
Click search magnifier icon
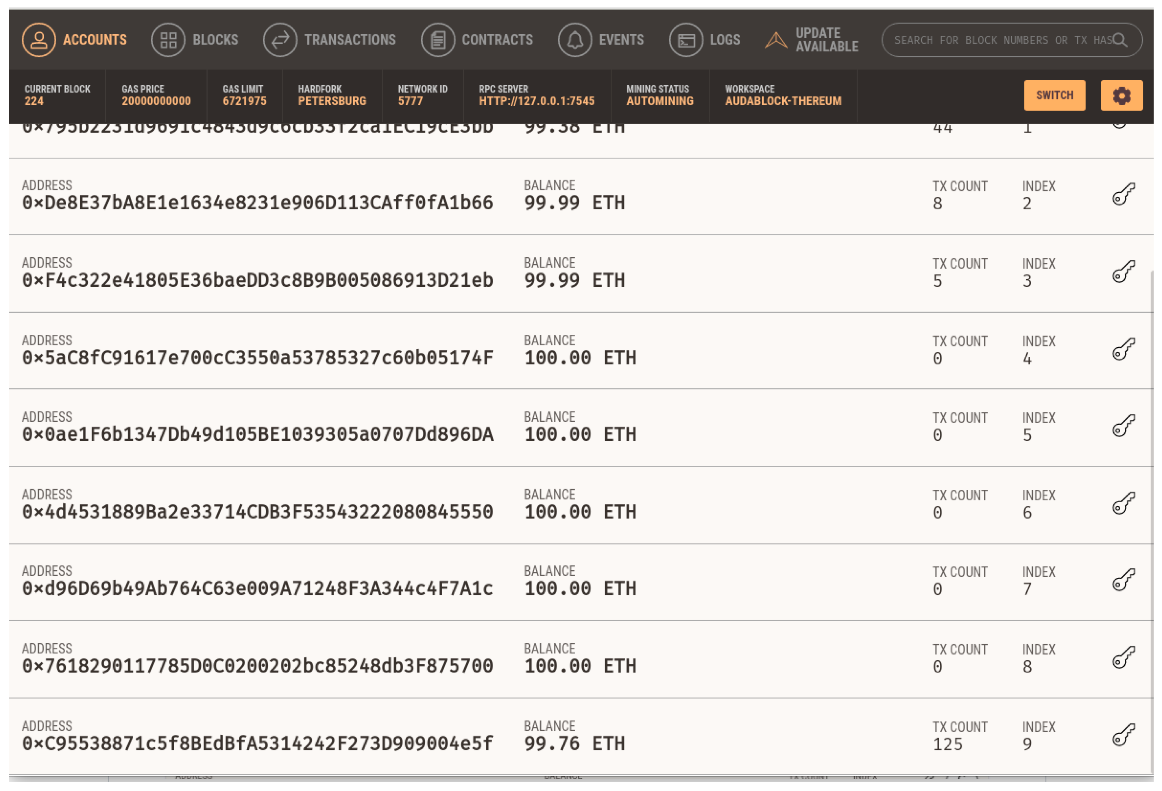(1120, 40)
